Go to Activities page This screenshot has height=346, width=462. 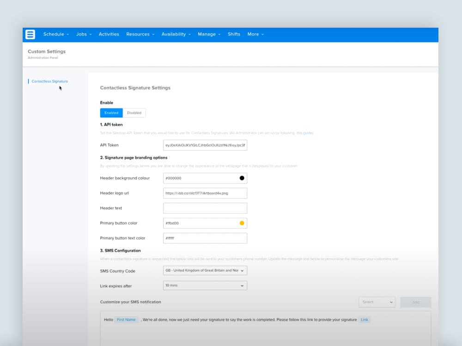point(109,35)
